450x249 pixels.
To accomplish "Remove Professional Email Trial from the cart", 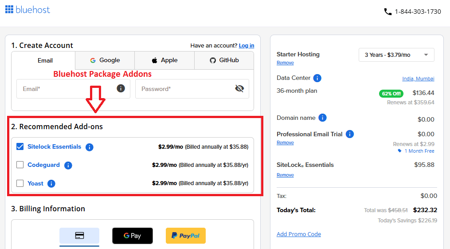I will (x=285, y=142).
